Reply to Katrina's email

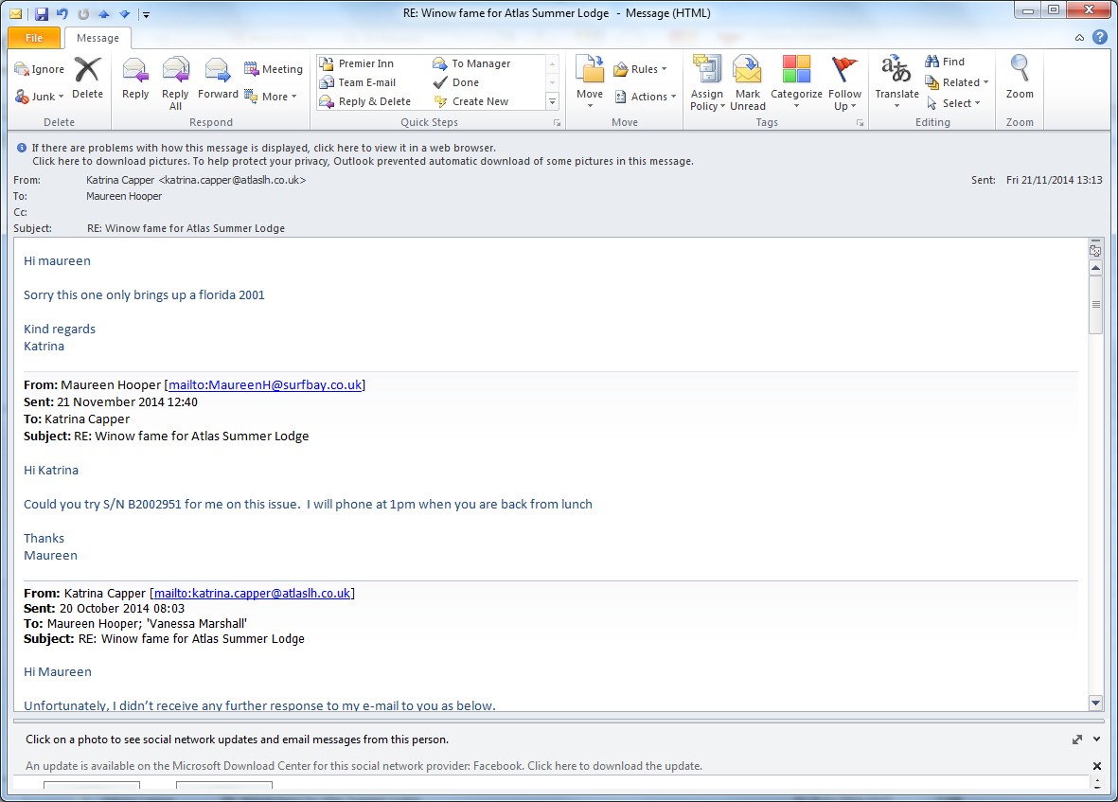(x=134, y=79)
